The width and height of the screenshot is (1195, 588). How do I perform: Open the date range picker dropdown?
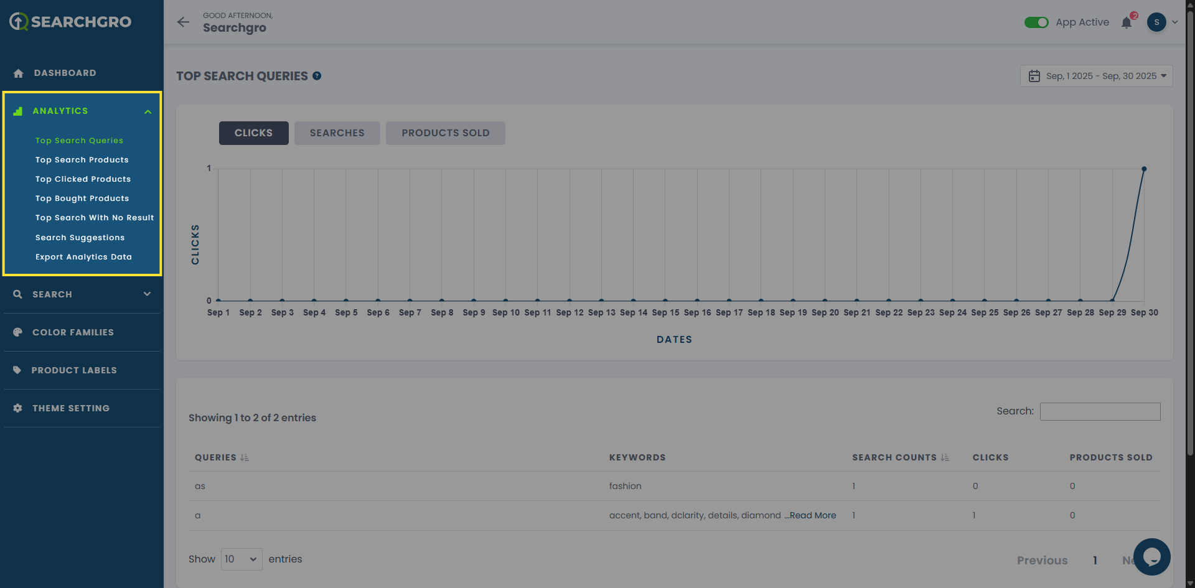click(1096, 76)
